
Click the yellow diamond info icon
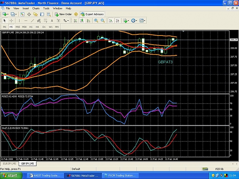click(x=76, y=14)
